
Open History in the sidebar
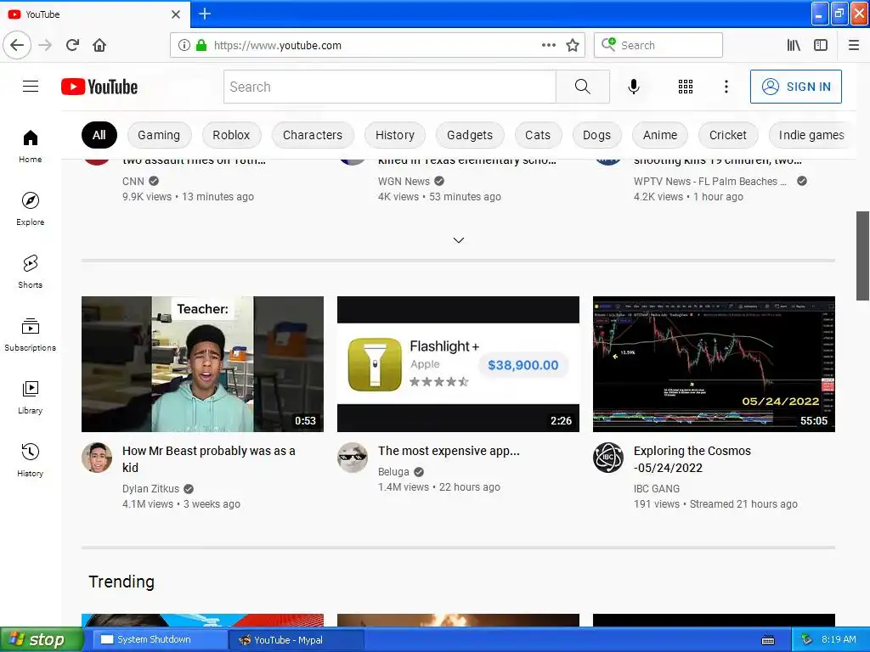(31, 460)
